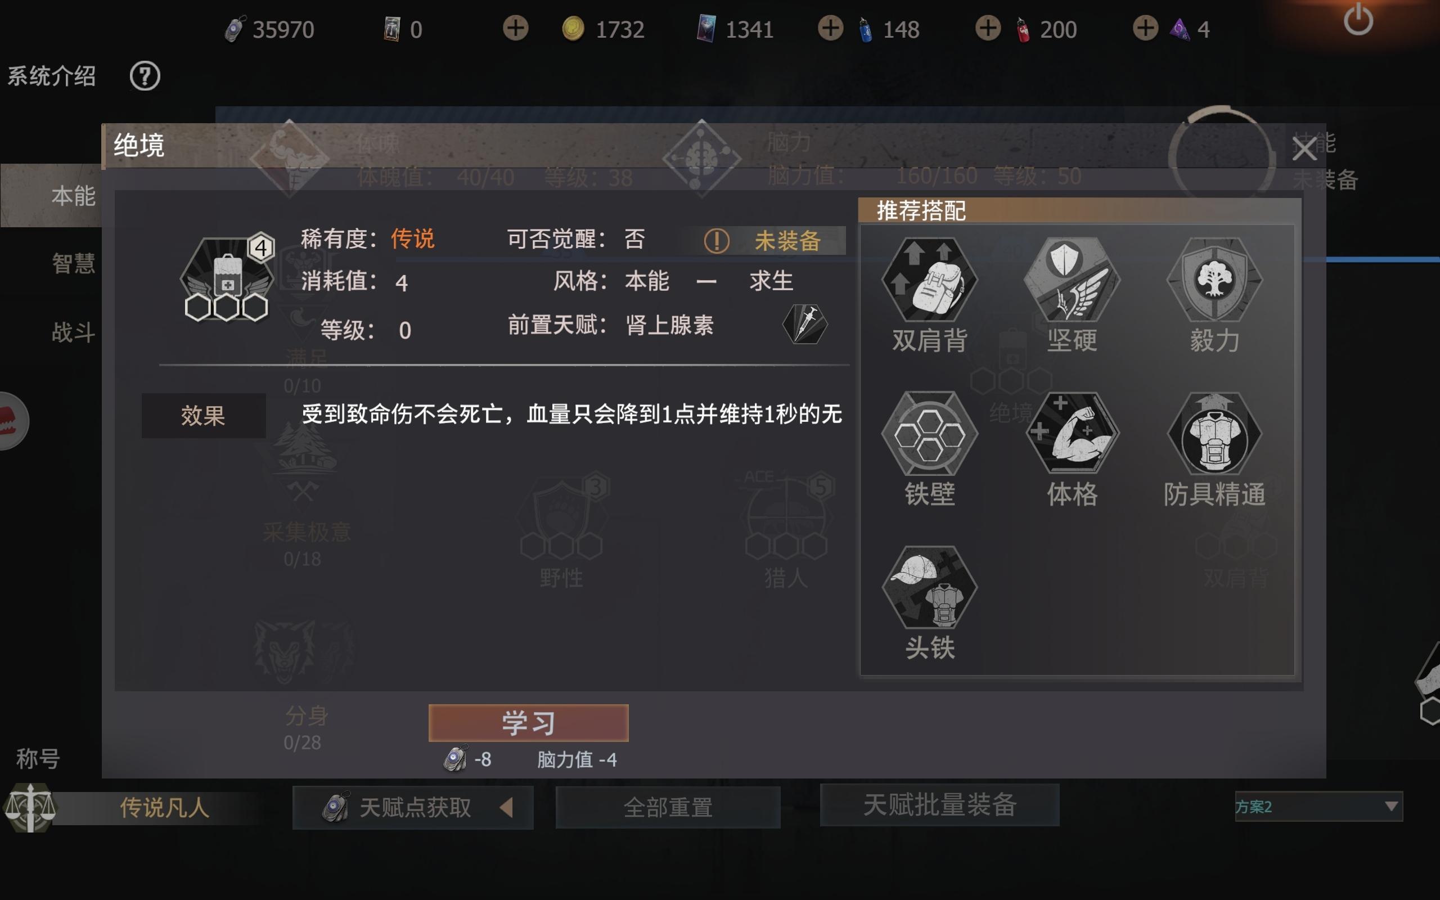
Task: Select the 坚硬 shield wing icon
Action: [x=1072, y=279]
